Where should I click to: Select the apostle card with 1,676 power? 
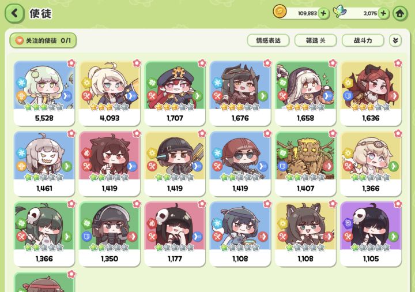coord(240,93)
